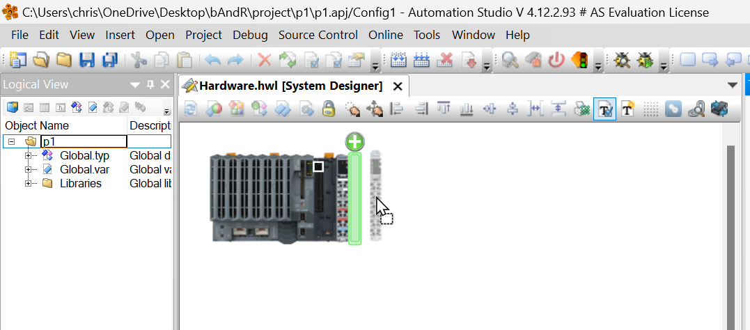Open the Debug menu
Screen dimensions: 750x330
tap(250, 35)
